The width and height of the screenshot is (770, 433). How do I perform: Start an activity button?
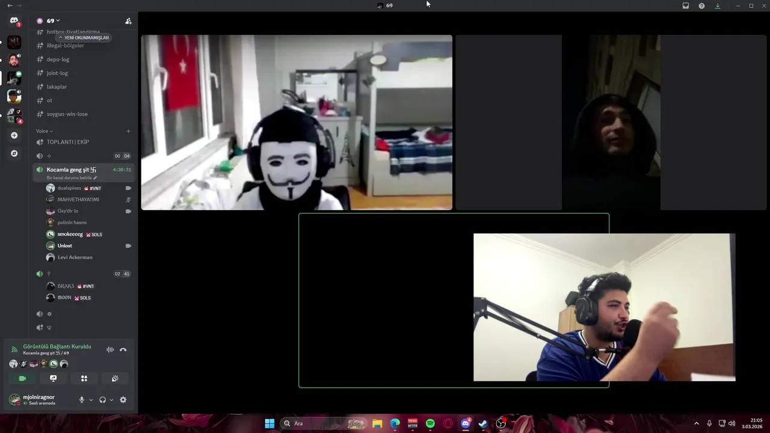pyautogui.click(x=84, y=378)
